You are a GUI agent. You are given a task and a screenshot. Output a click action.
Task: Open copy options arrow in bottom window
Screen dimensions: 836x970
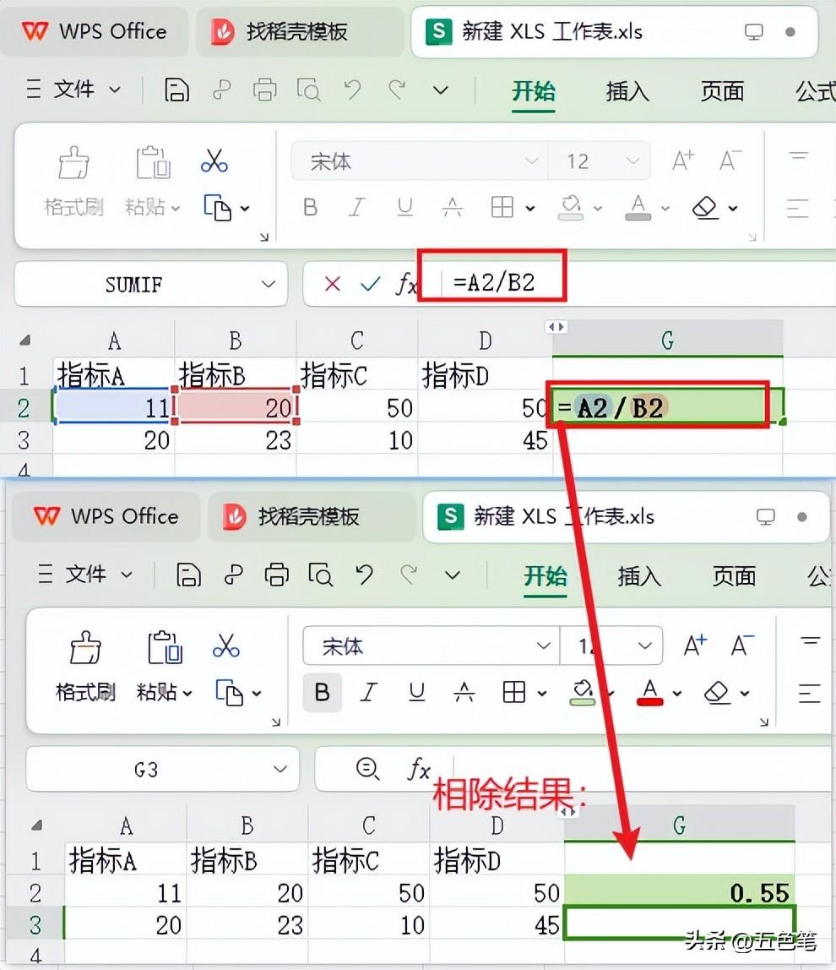257,694
